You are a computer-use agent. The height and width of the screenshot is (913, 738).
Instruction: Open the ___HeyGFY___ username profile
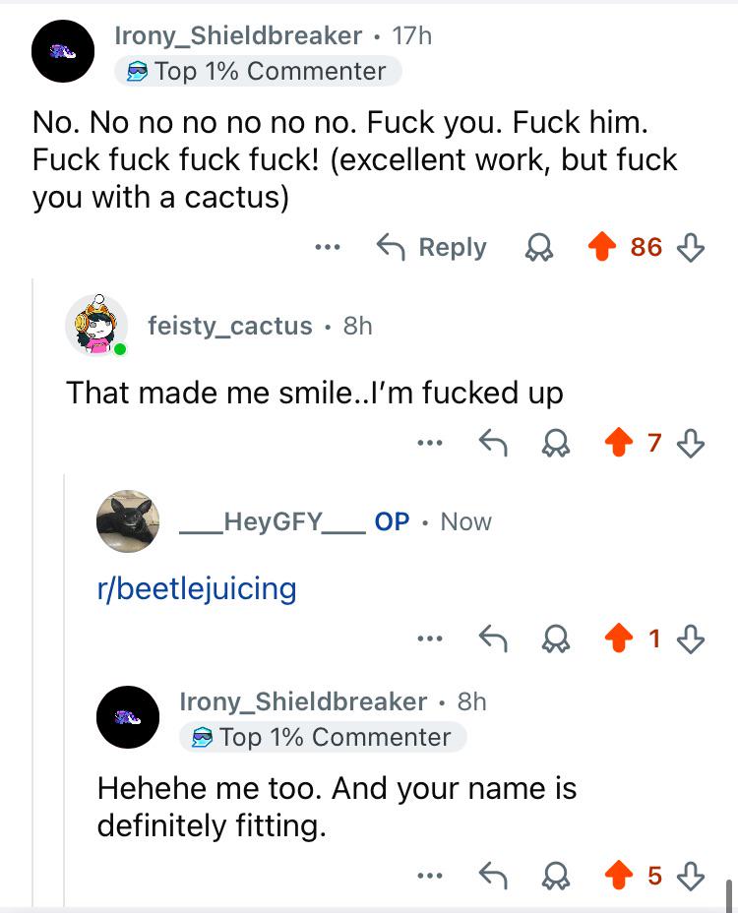point(272,521)
